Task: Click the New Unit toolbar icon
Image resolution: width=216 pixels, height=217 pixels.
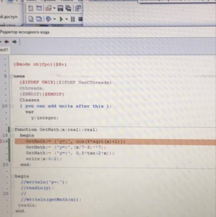Action: [x=31, y=8]
